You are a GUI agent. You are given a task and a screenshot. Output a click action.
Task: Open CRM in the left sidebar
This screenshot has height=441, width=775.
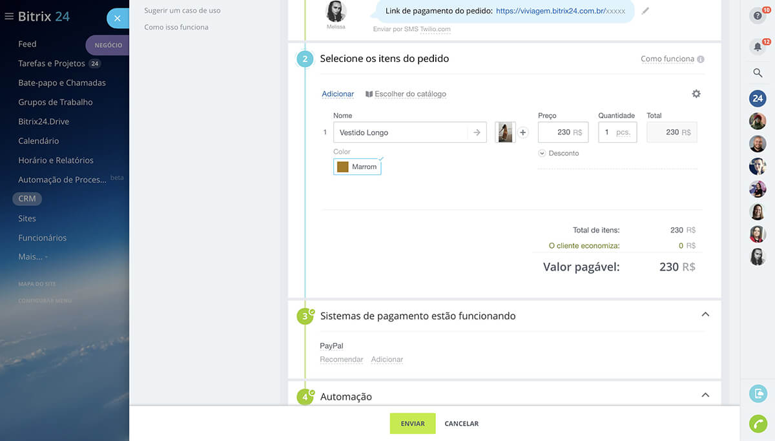coord(27,199)
